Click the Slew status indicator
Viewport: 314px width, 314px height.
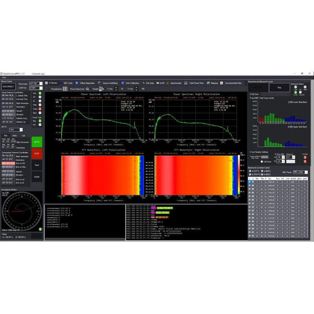tap(40, 113)
